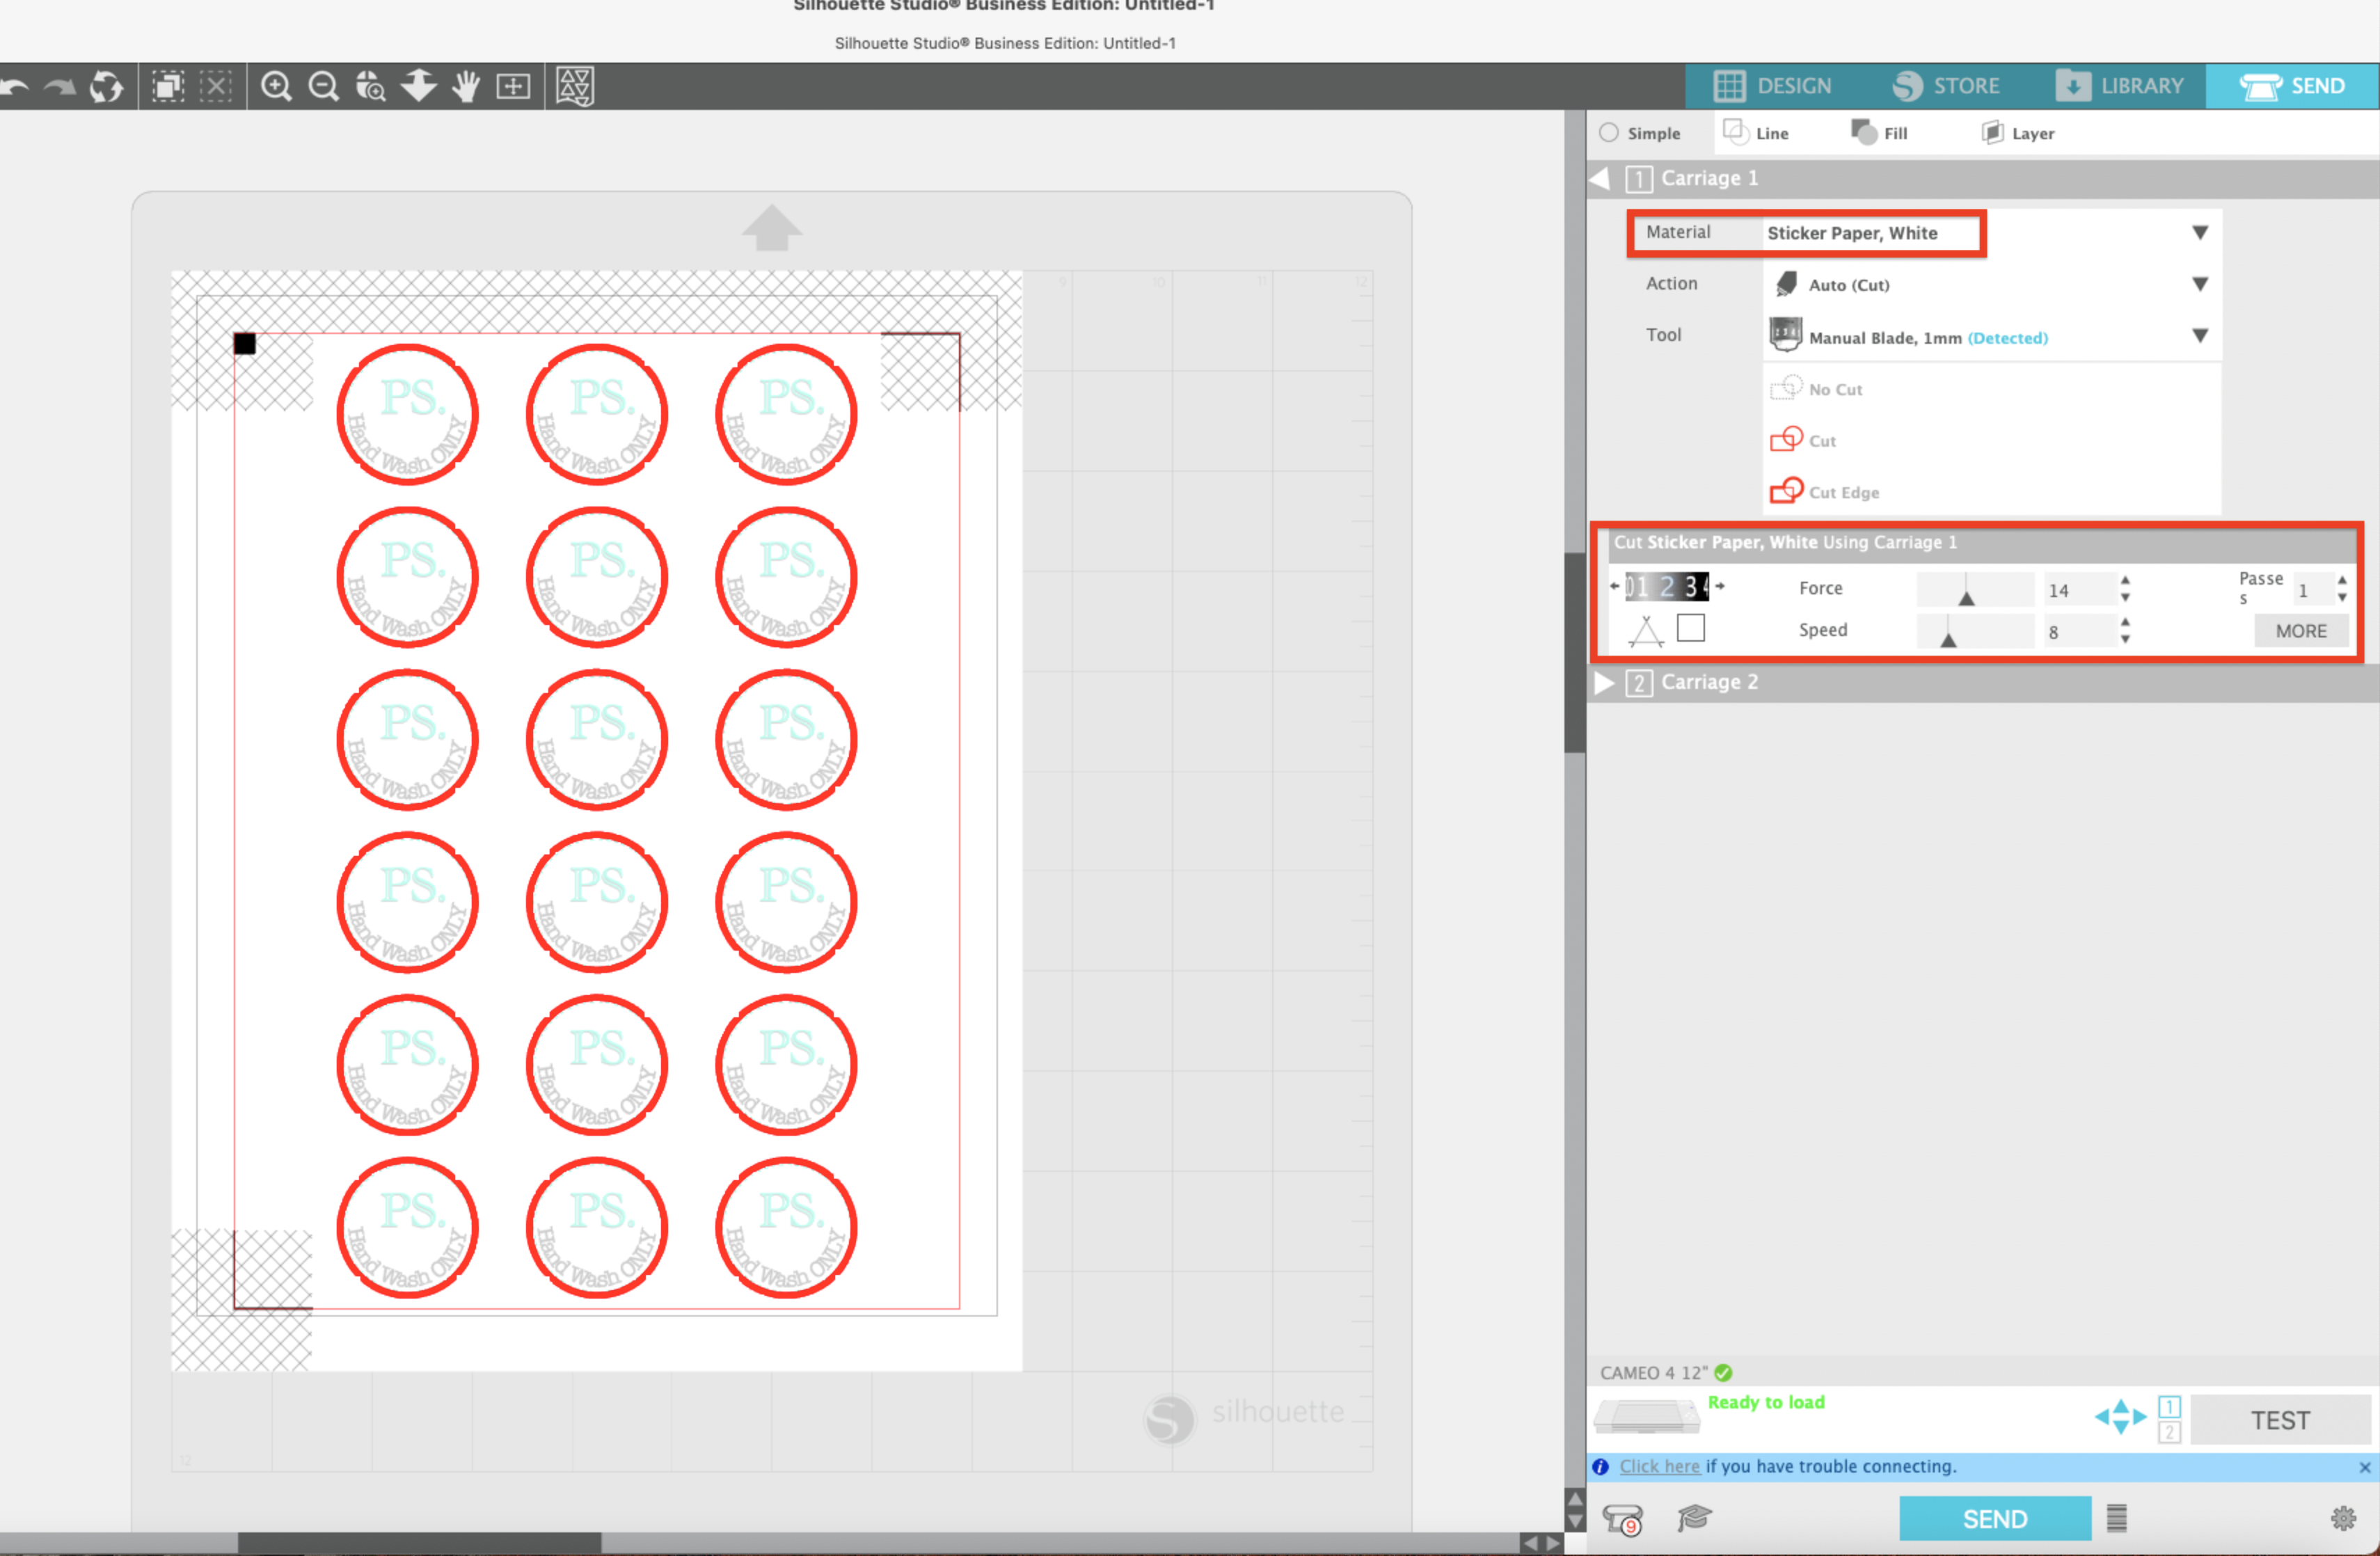
Task: Click the Redo icon
Action: (x=60, y=86)
